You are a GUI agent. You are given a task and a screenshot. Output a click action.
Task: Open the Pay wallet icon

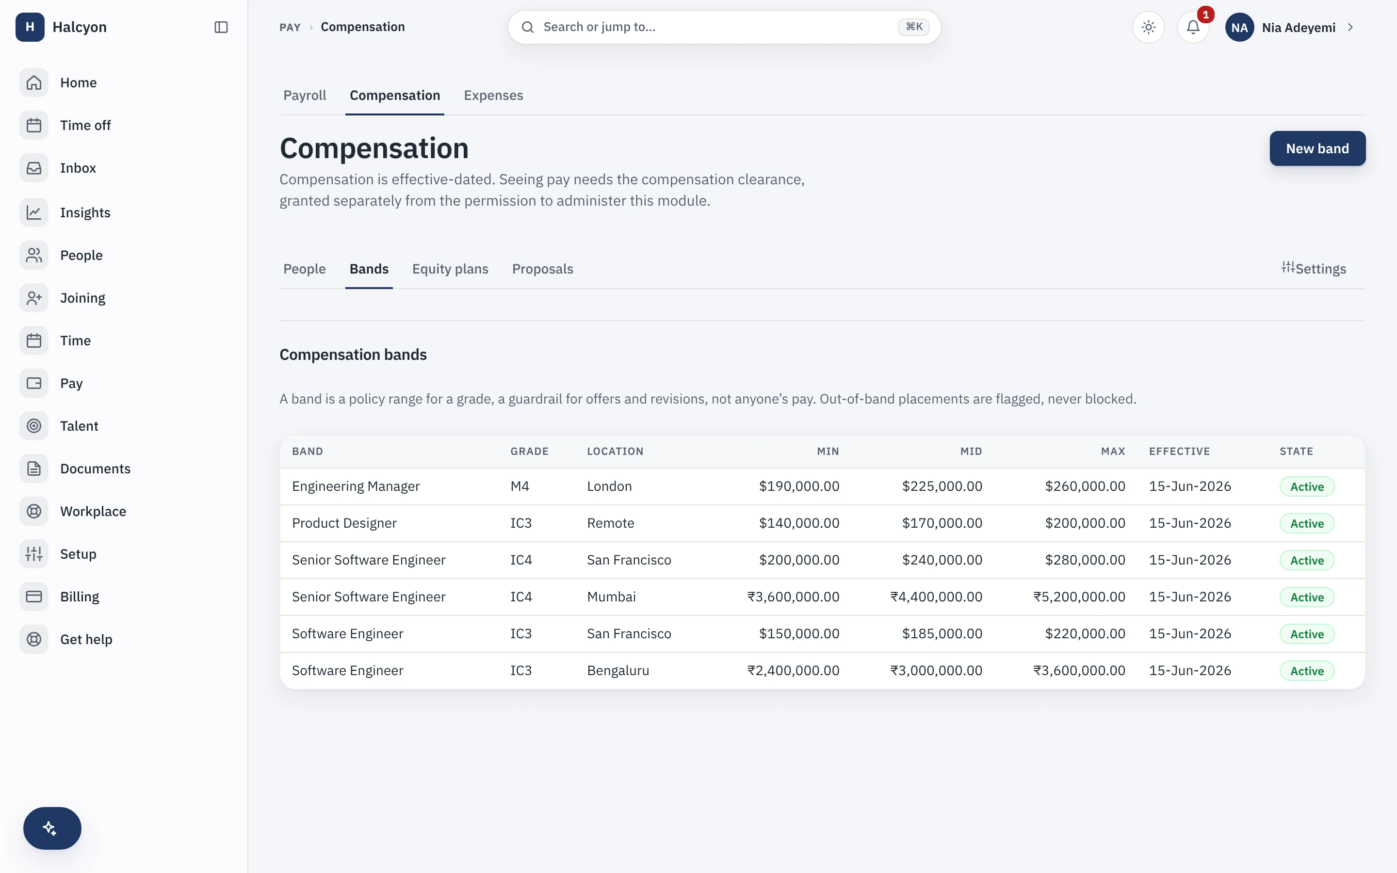(x=34, y=383)
